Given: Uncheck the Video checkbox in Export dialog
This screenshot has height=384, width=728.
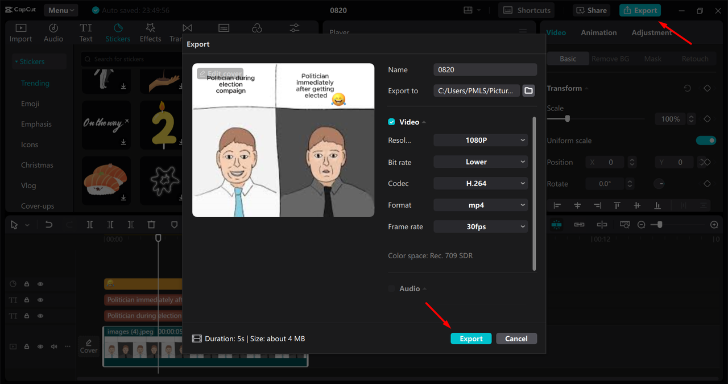Looking at the screenshot, I should point(391,122).
